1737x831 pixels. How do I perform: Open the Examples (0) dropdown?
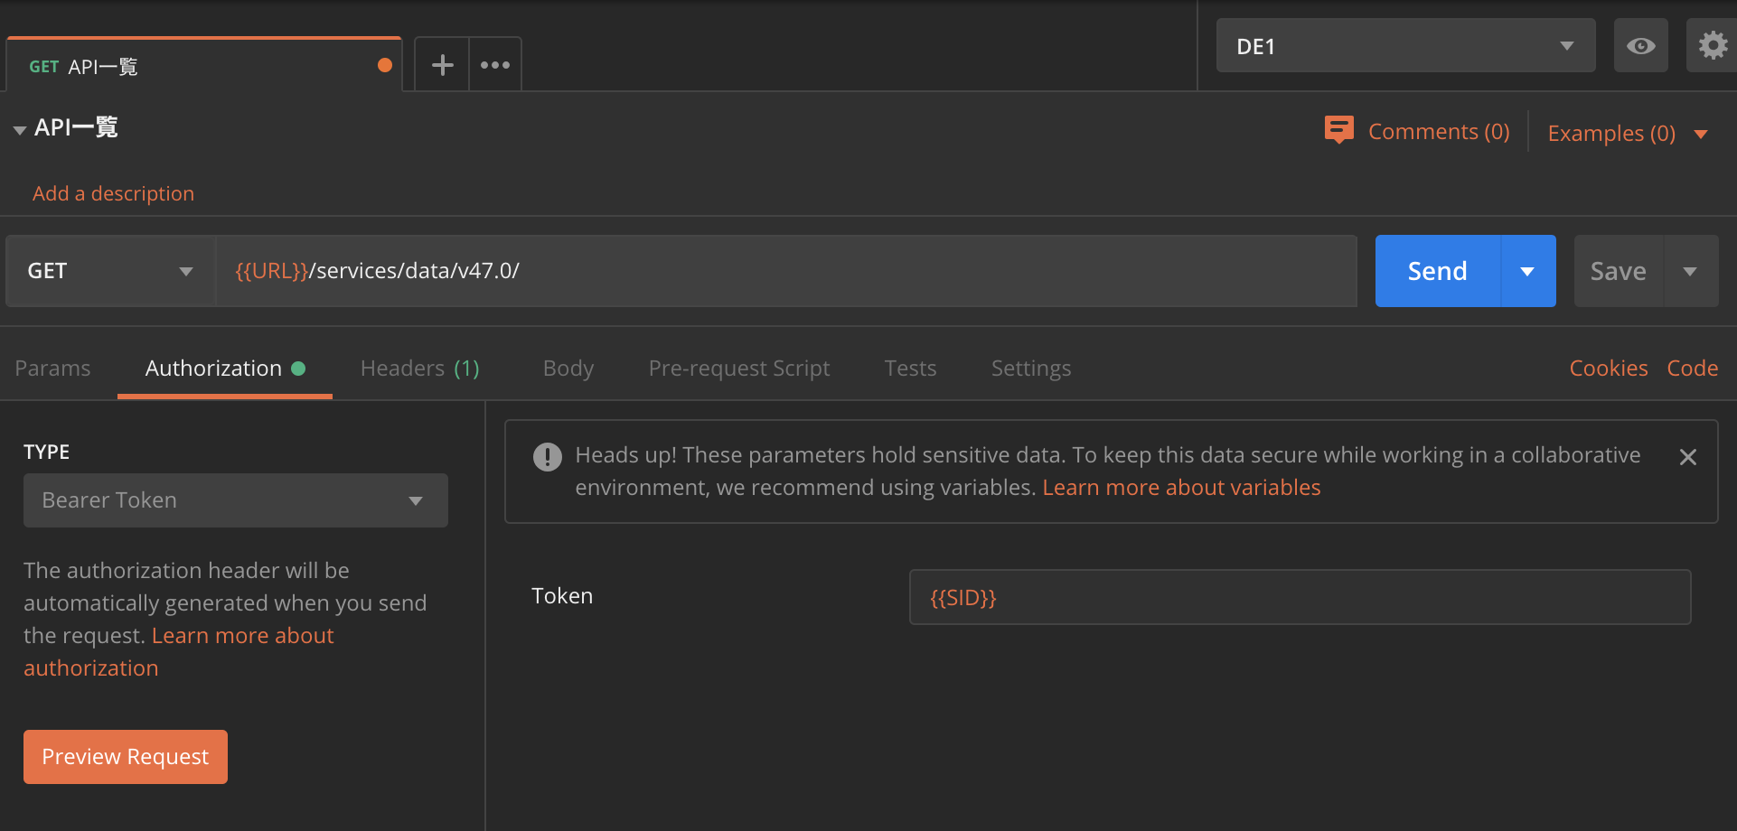(x=1627, y=134)
